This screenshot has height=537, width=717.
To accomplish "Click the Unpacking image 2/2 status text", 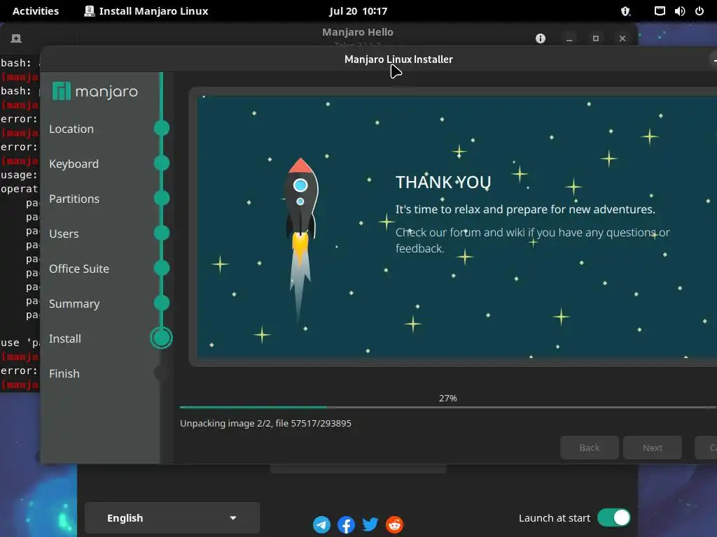I will pyautogui.click(x=265, y=423).
